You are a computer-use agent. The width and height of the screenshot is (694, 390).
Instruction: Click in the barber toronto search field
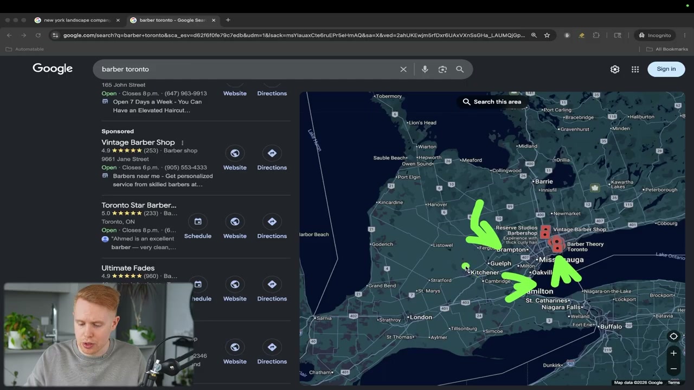(247, 69)
